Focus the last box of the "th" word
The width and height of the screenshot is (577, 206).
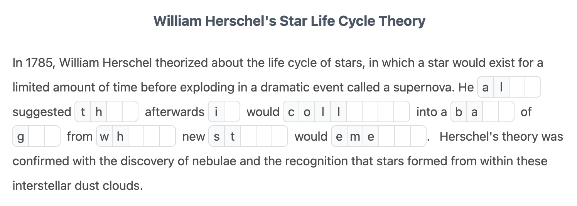point(130,112)
